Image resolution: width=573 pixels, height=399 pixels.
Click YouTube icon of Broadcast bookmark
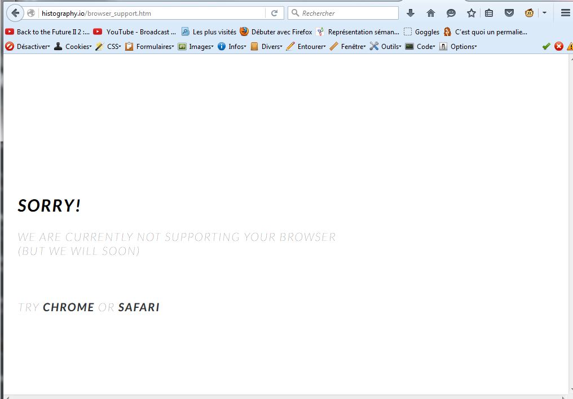(98, 32)
